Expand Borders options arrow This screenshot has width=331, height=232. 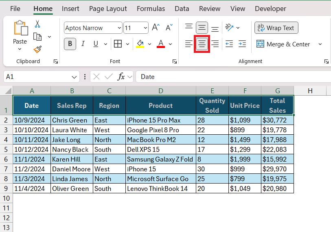coord(127,44)
